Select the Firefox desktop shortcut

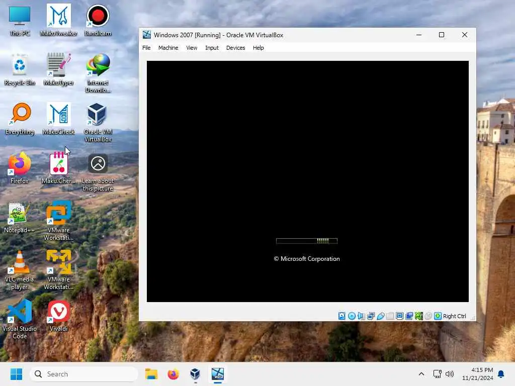(20, 168)
